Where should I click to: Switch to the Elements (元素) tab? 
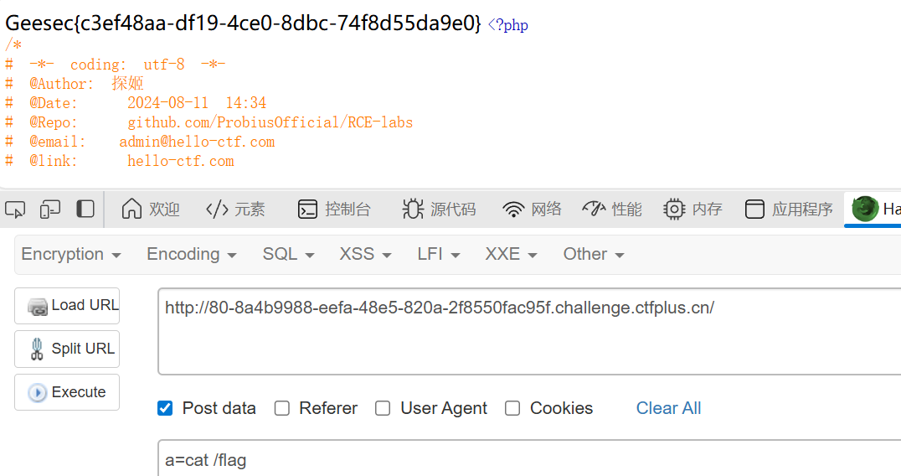point(235,210)
